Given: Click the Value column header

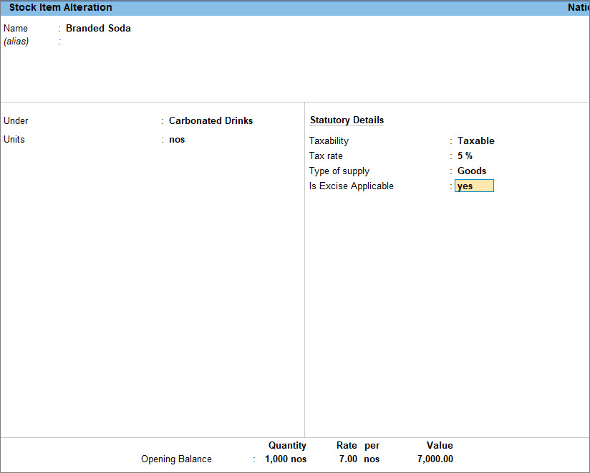Looking at the screenshot, I should point(440,445).
